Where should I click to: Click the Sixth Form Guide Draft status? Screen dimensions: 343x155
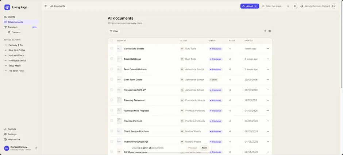[x=213, y=80]
